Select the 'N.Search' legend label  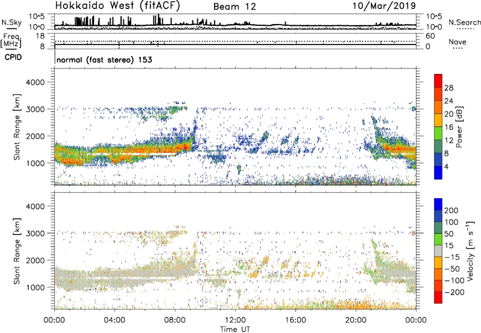[464, 22]
